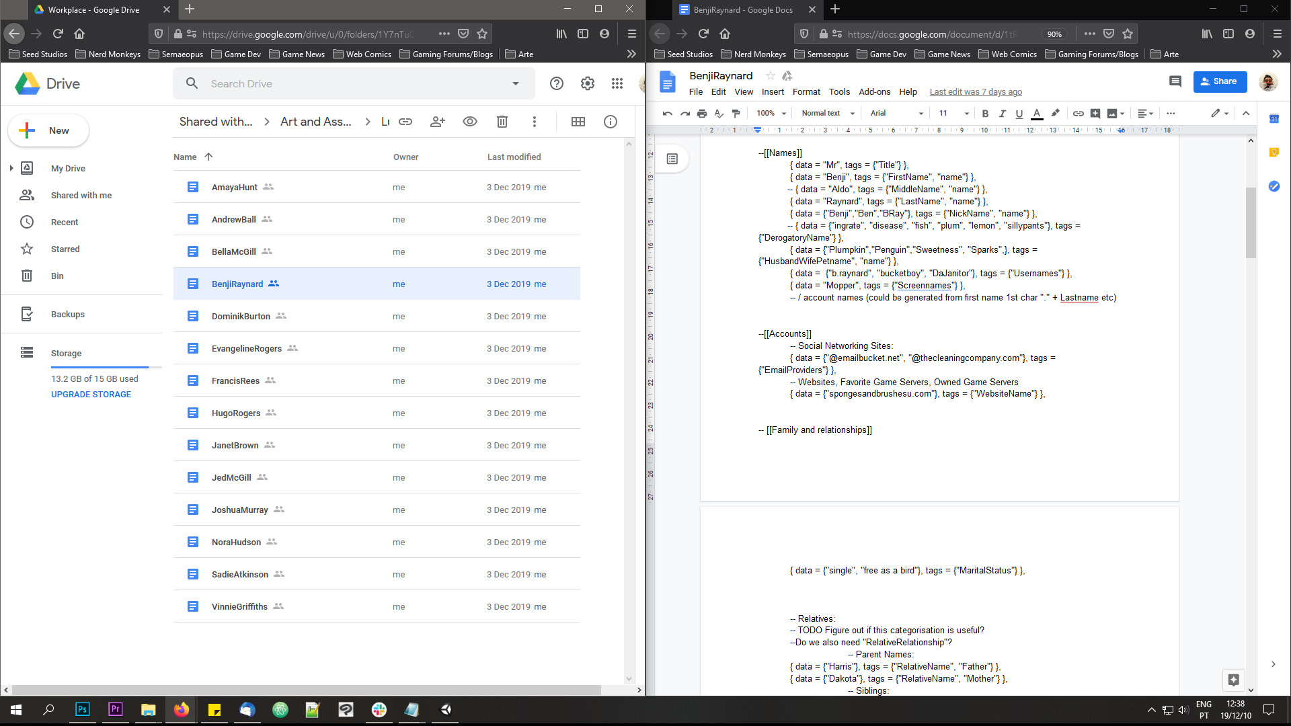This screenshot has width=1291, height=726.
Task: Open the Bin in Drive sidebar
Action: click(x=57, y=276)
